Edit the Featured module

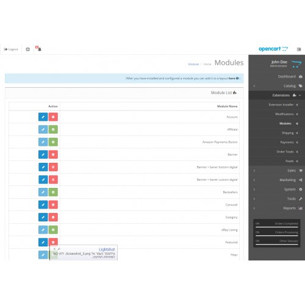click(x=43, y=242)
